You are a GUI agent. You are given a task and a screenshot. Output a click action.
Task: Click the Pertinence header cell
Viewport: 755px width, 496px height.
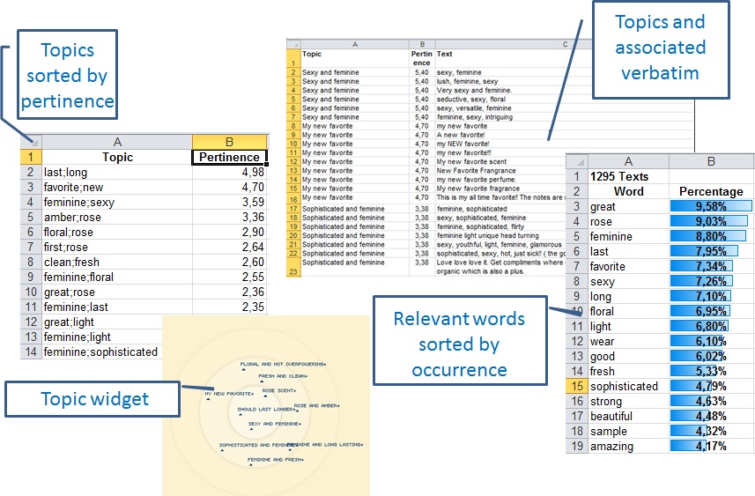(x=229, y=157)
